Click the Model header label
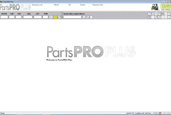The height and width of the screenshot is (115, 171). point(56,5)
